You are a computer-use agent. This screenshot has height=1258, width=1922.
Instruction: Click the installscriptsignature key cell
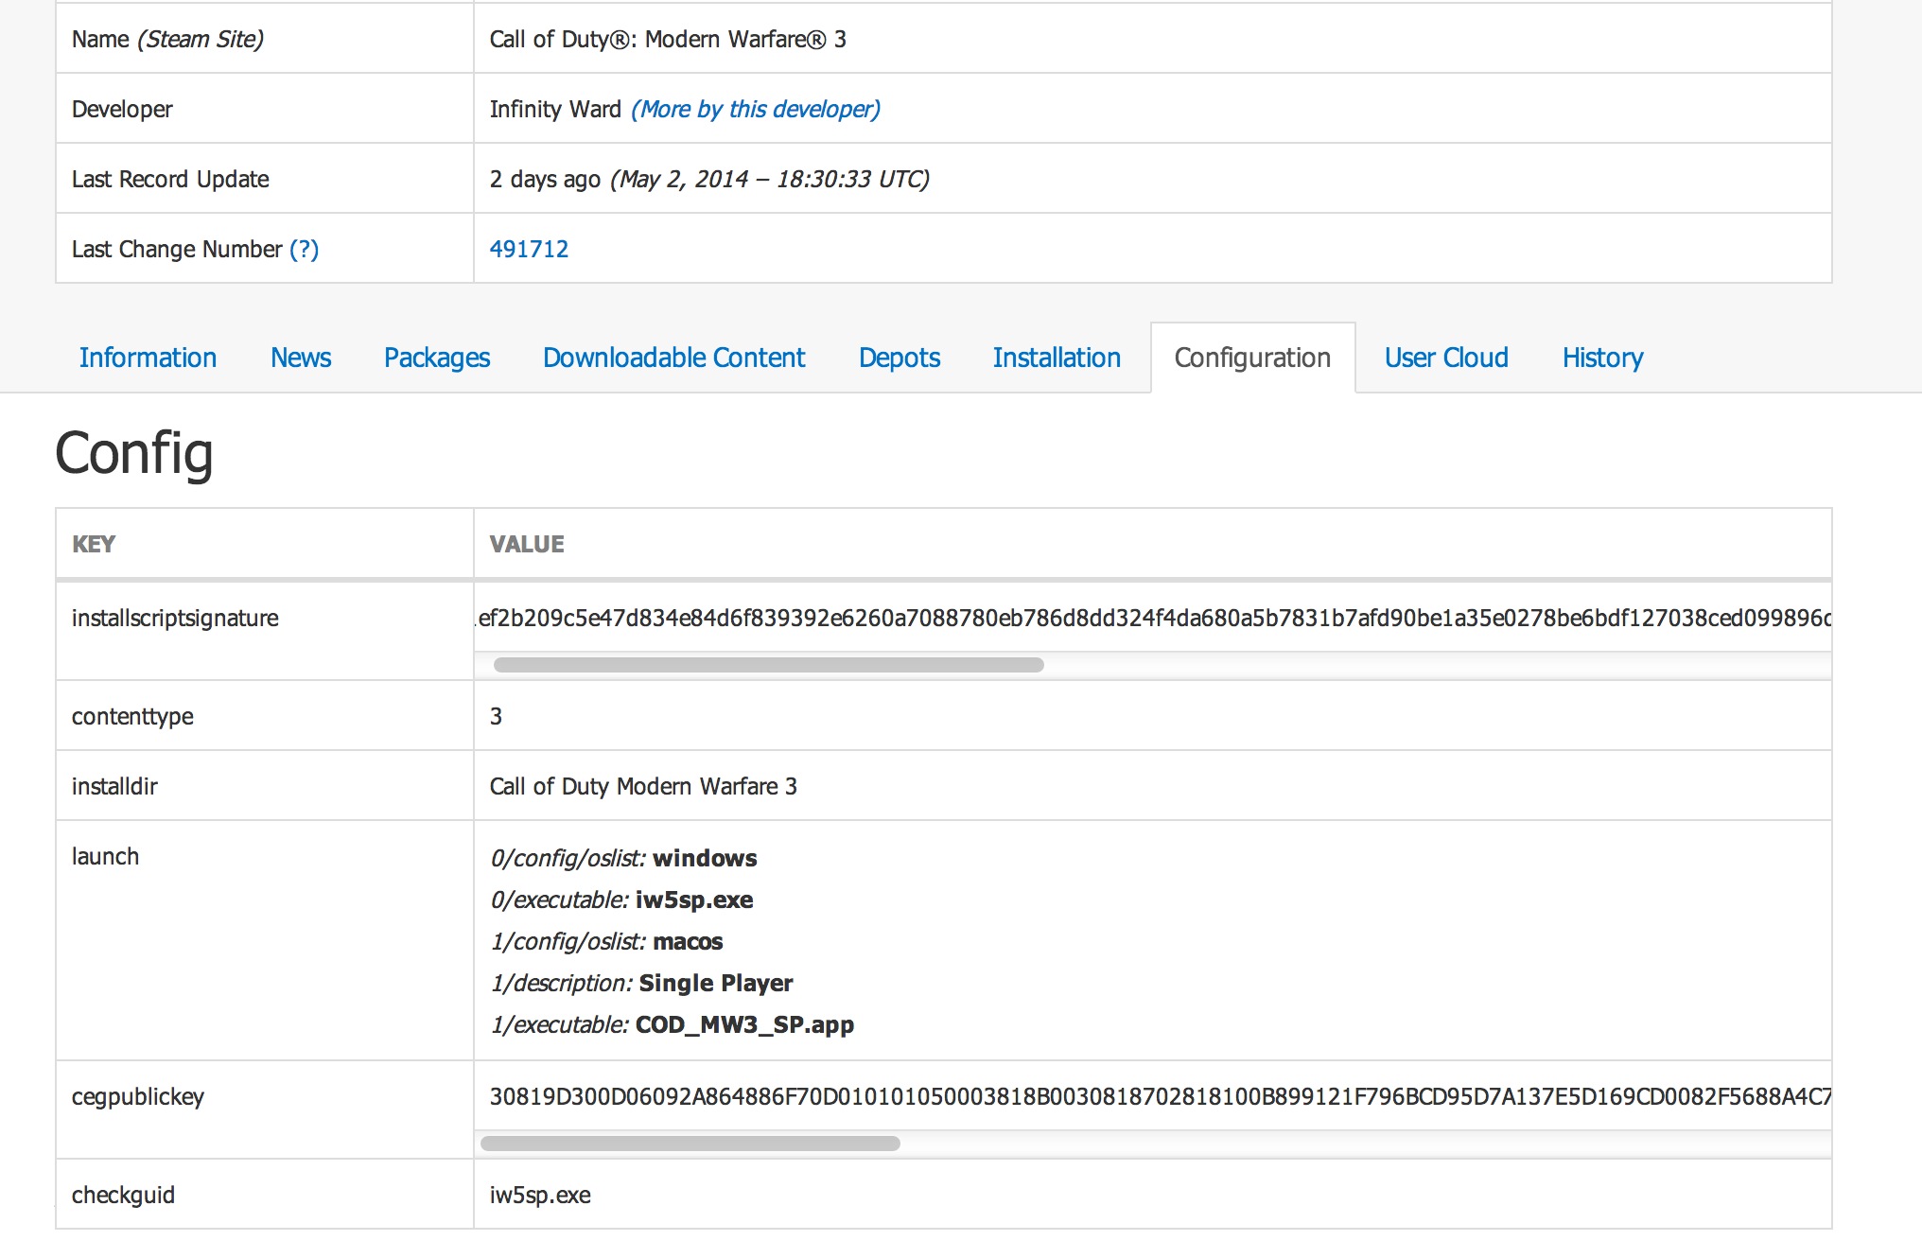pos(265,631)
